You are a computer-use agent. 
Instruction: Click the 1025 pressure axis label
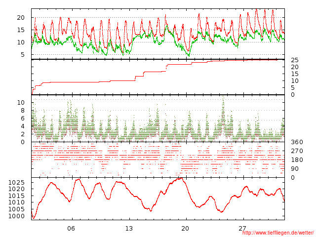point(16,183)
